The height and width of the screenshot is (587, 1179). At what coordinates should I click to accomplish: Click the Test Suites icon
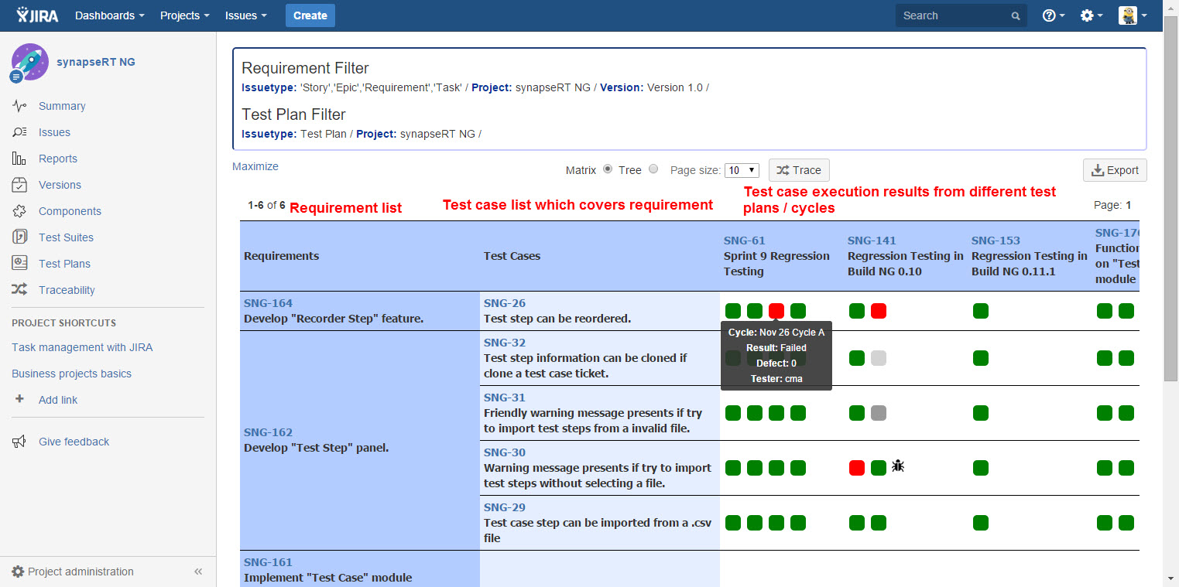(x=20, y=237)
